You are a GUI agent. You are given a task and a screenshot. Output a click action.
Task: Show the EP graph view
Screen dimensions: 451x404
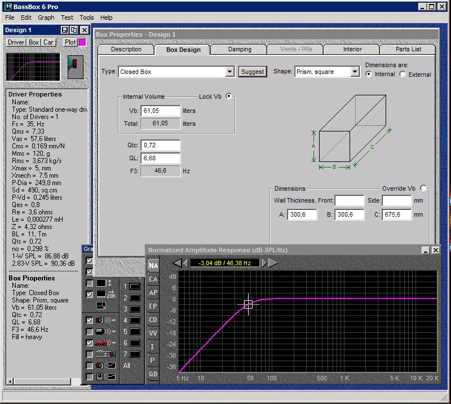pos(153,306)
